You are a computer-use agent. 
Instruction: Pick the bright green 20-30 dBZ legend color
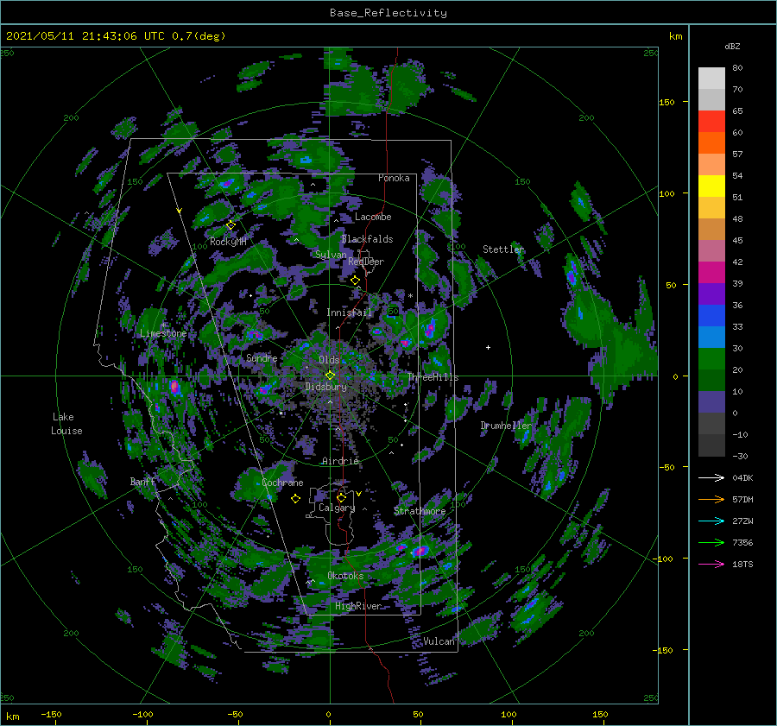(x=711, y=358)
